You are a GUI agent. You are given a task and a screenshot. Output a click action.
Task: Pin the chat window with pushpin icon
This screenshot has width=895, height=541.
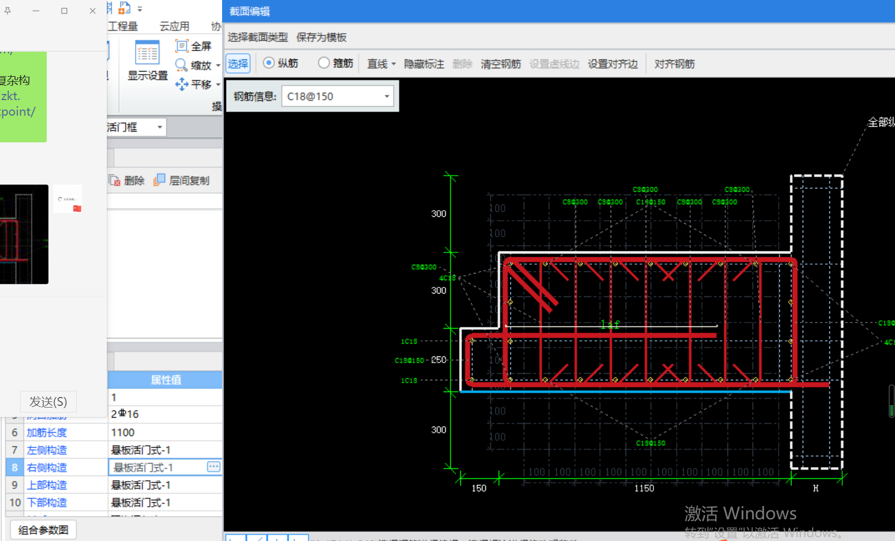click(8, 11)
